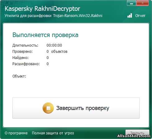
Task: Click the greyed-out Закрыть button
Action: [137, 133]
